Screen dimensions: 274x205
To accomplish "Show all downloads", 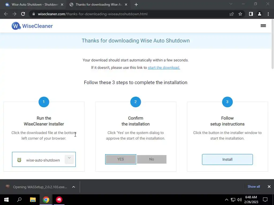I will [254, 187].
